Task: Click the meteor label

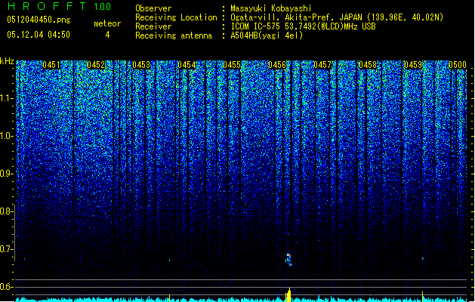Action: (x=107, y=23)
